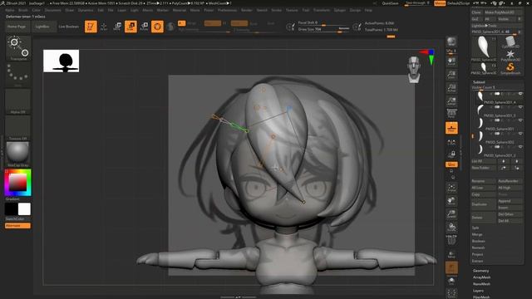Image resolution: width=532 pixels, height=299 pixels.
Task: Open the Render menu
Action: pos(247,10)
